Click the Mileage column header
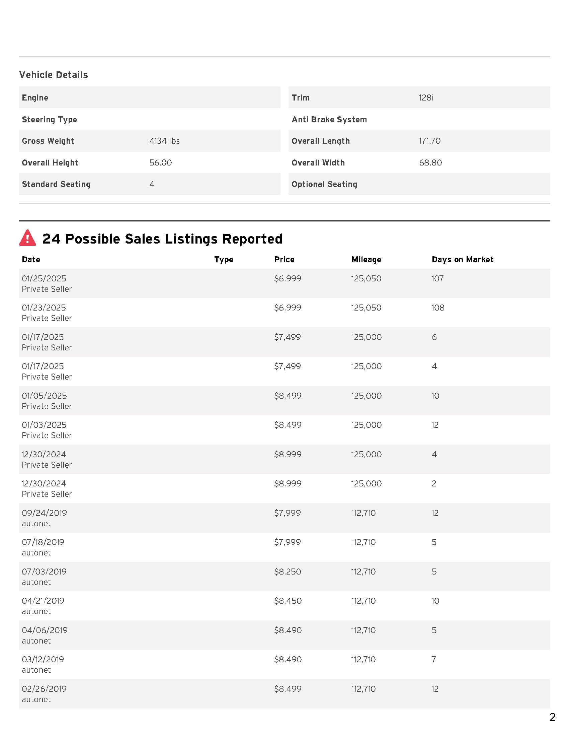The width and height of the screenshot is (569, 737). click(366, 260)
